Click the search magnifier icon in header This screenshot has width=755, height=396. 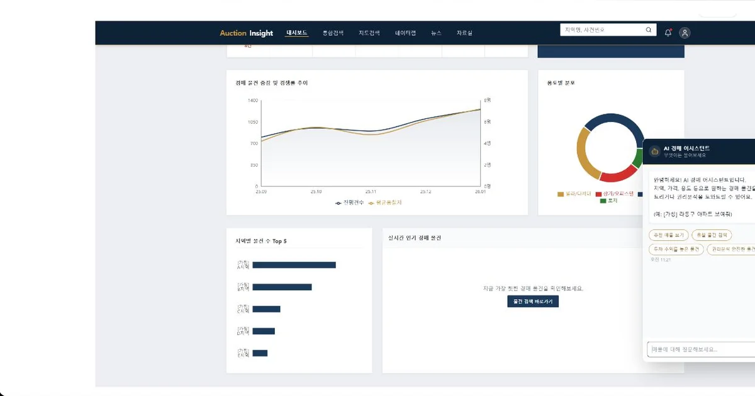[x=649, y=30]
